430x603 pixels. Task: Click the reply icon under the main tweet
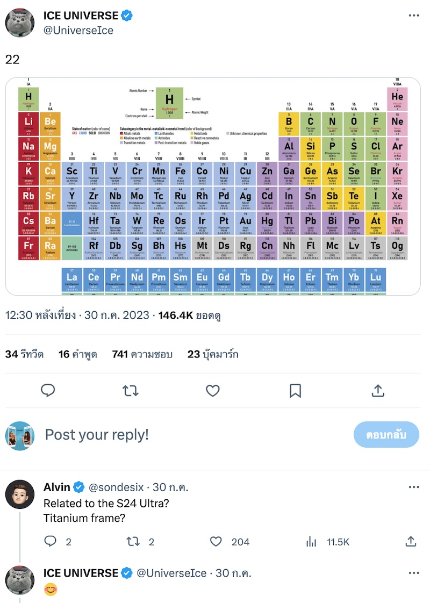click(48, 391)
